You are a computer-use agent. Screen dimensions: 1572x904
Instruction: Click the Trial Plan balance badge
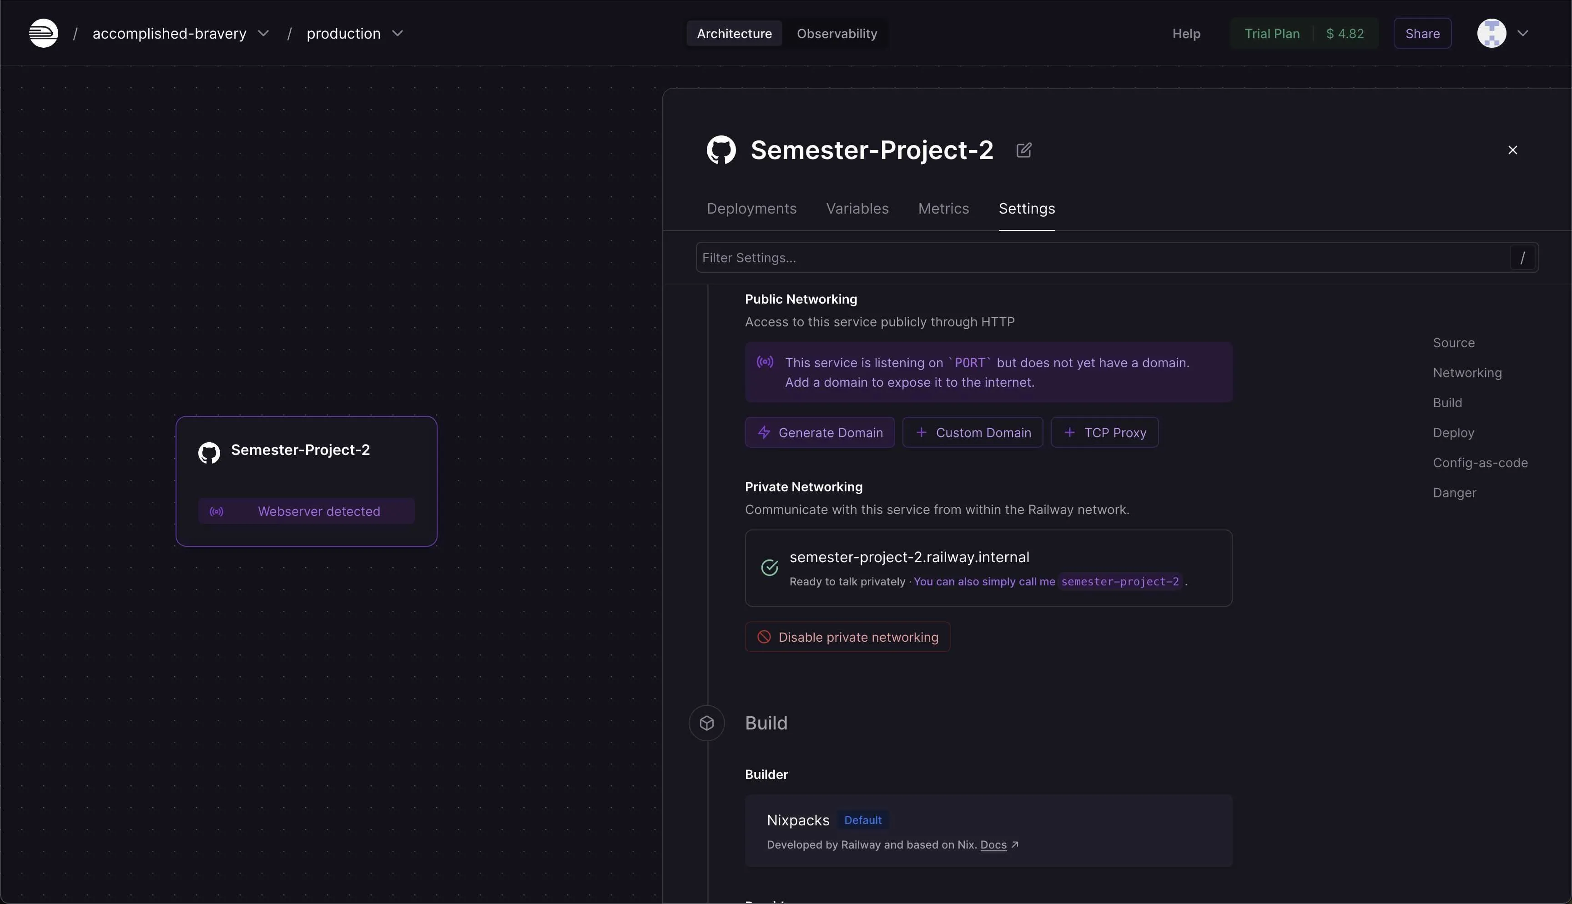pyautogui.click(x=1304, y=34)
